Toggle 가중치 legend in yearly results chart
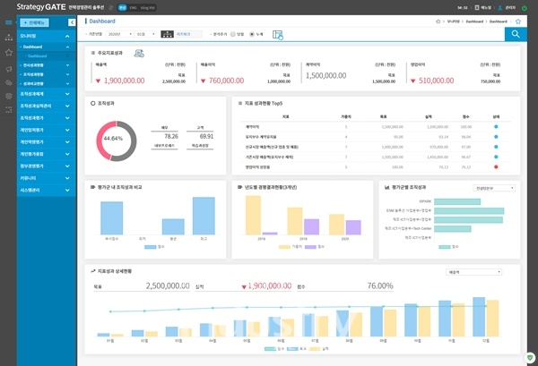 tap(291, 247)
